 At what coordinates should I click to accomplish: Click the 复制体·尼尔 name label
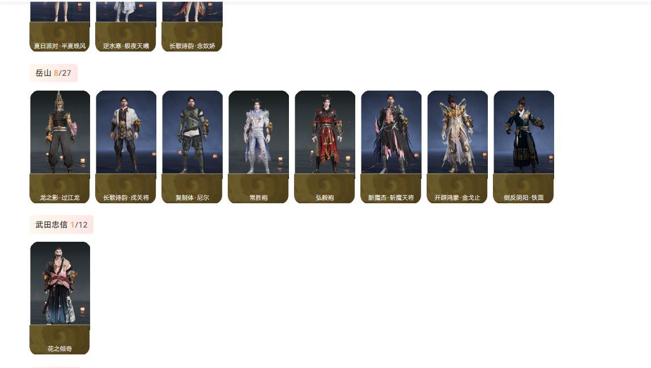192,198
